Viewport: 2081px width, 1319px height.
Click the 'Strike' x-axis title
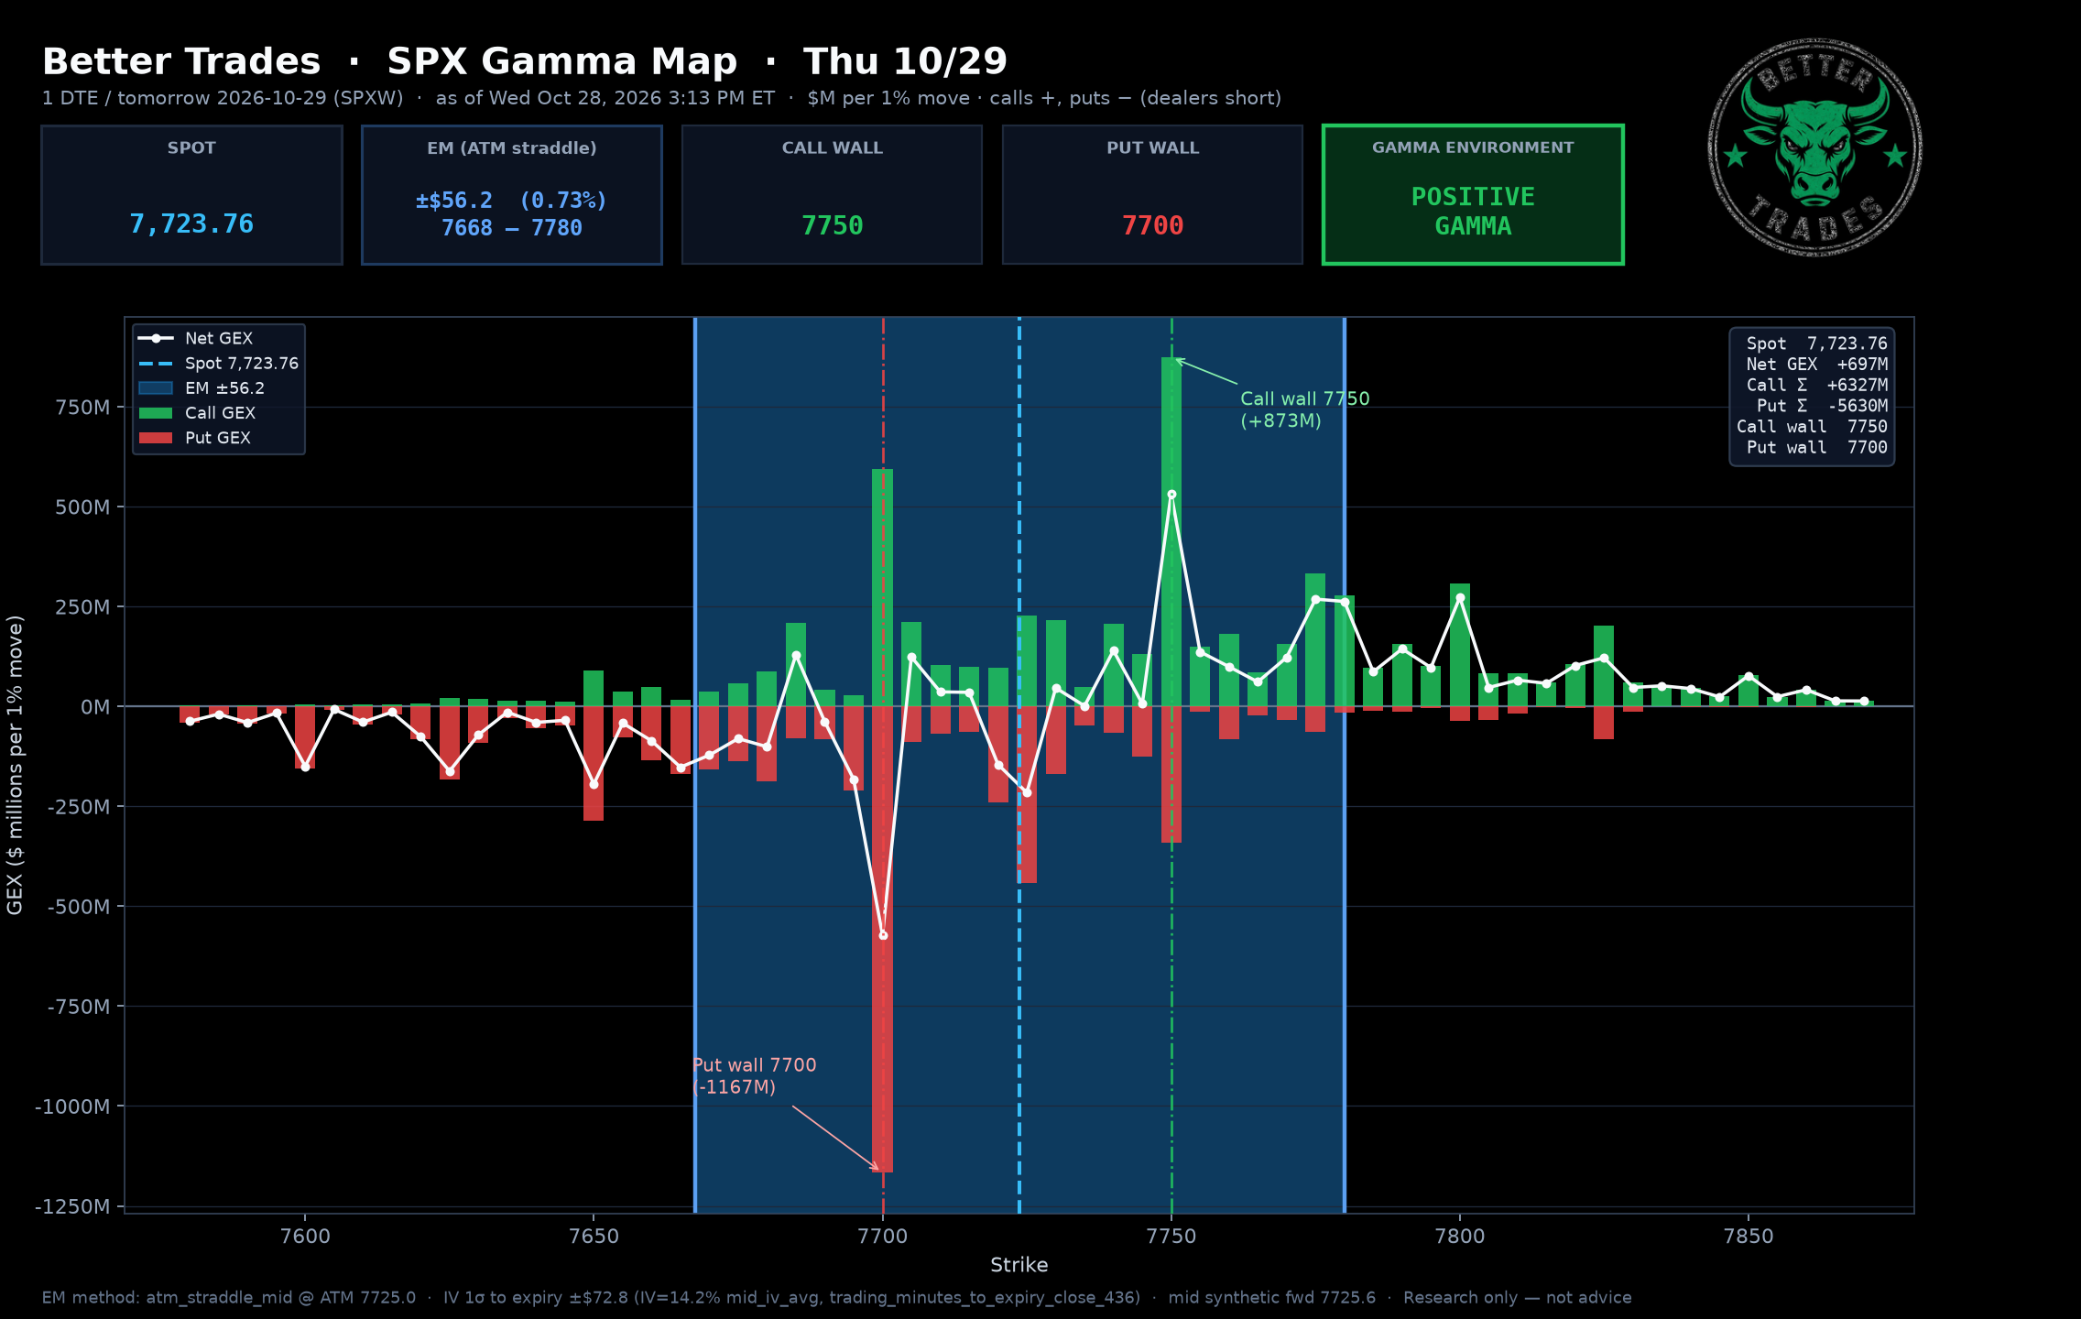tap(1019, 1265)
